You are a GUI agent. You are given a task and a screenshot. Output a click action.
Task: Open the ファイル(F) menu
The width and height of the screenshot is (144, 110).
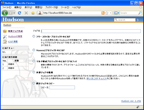pyautogui.click(x=7, y=7)
